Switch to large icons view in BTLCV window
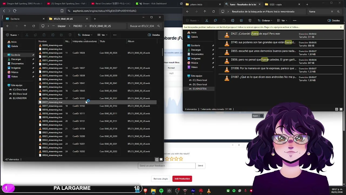346x195 pixels. [x=161, y=160]
